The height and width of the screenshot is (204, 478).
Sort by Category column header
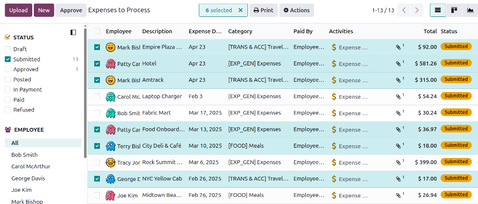(240, 31)
